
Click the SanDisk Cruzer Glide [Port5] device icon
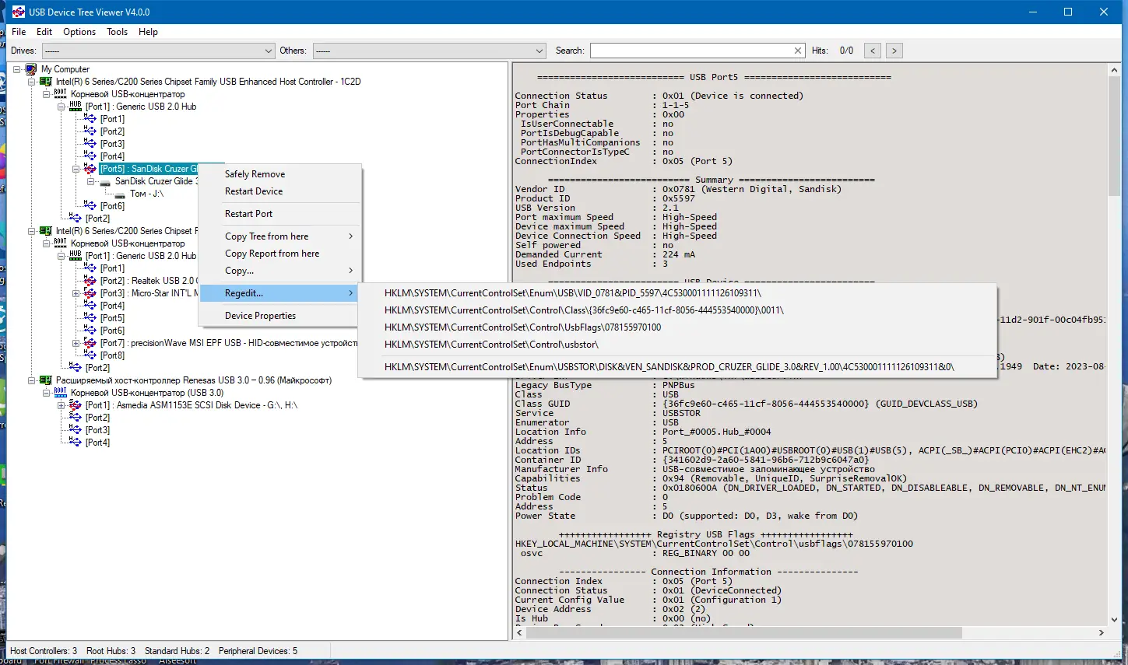pos(90,169)
